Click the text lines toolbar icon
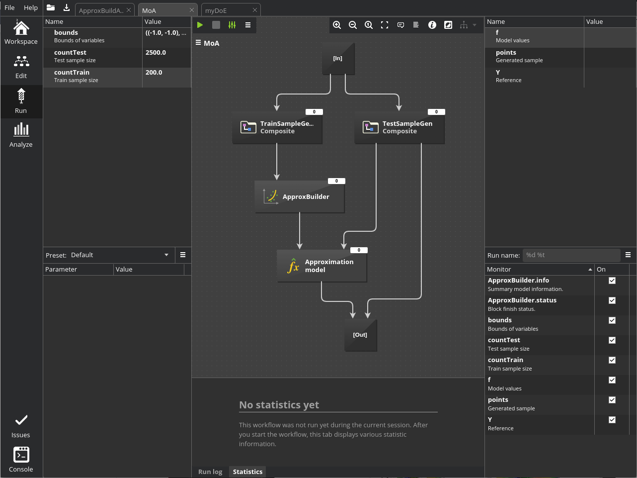This screenshot has height=478, width=637. pos(416,25)
